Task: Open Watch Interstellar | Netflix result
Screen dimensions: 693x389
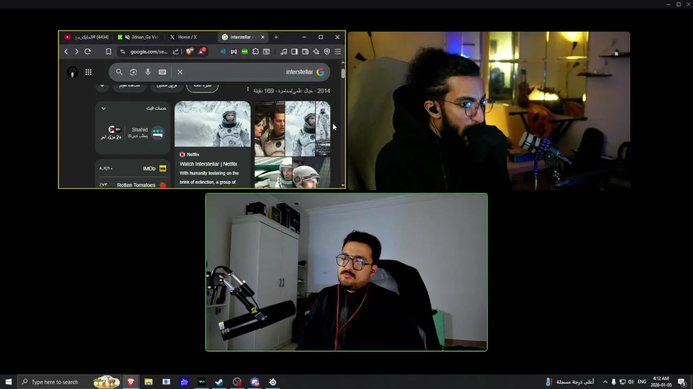Action: [208, 164]
